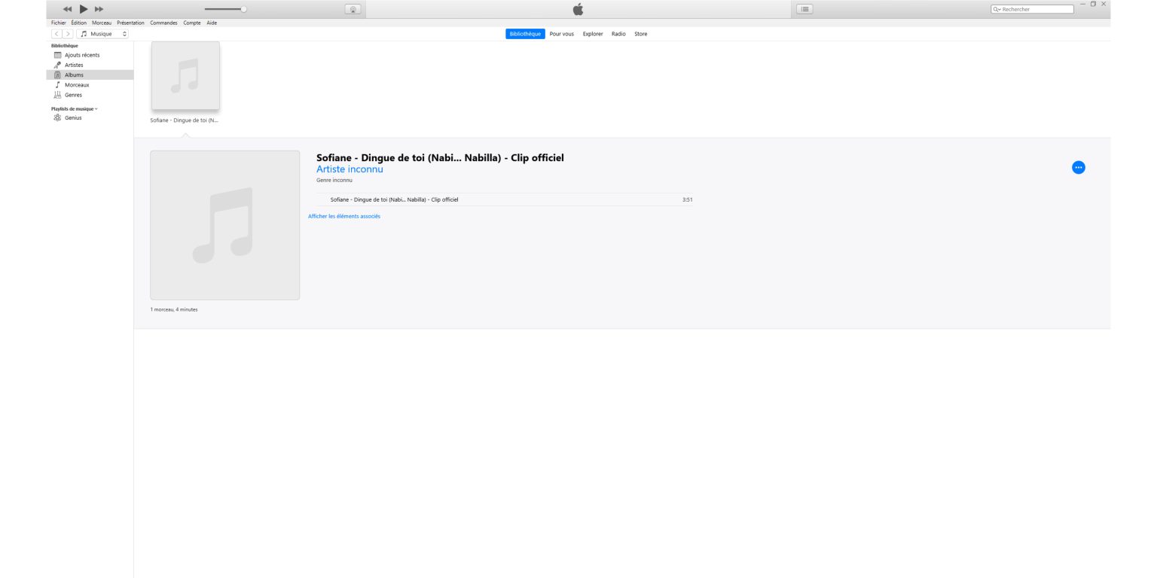Switch to the Radio tab
The image size is (1157, 578).
coord(618,34)
